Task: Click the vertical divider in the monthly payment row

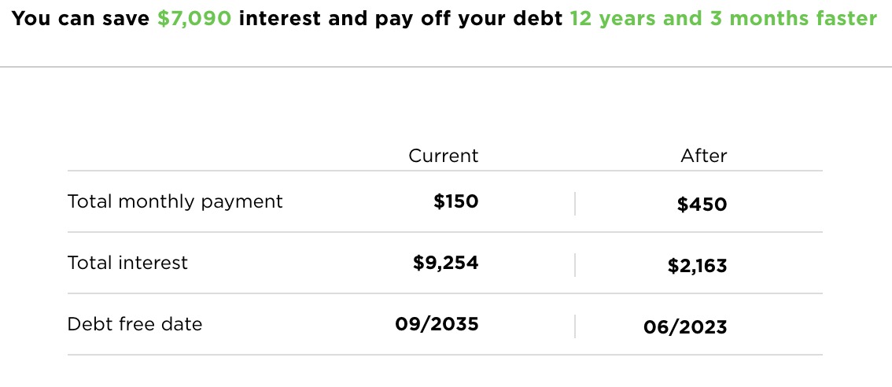Action: point(575,204)
